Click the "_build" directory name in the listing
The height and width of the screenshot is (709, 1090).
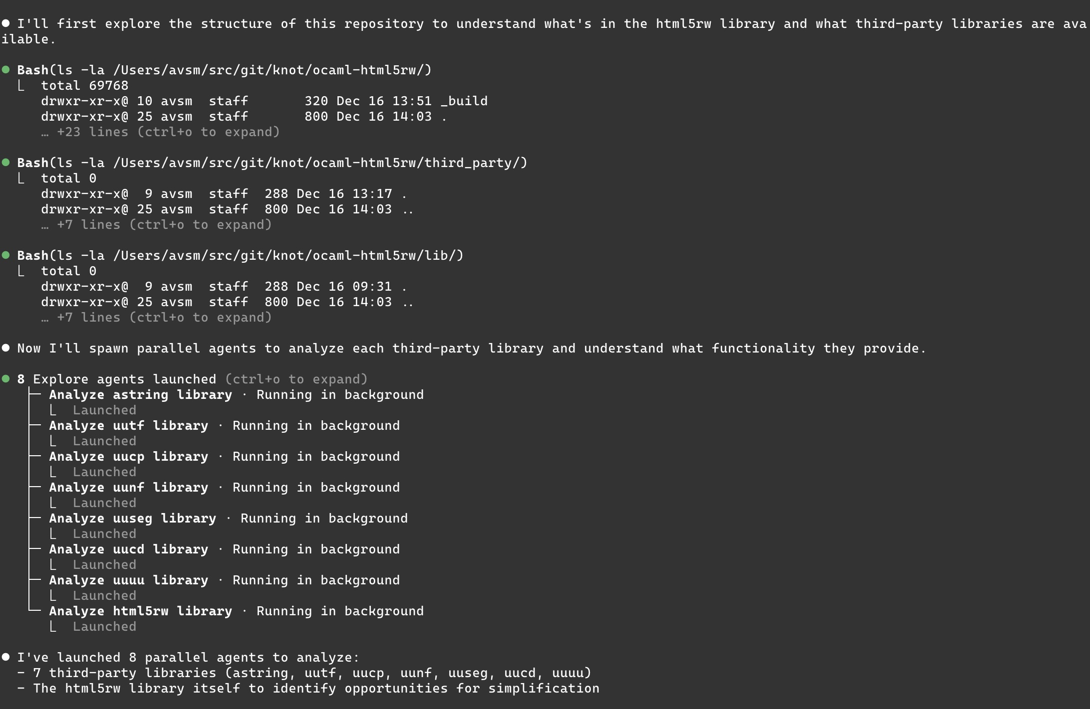[x=464, y=101]
